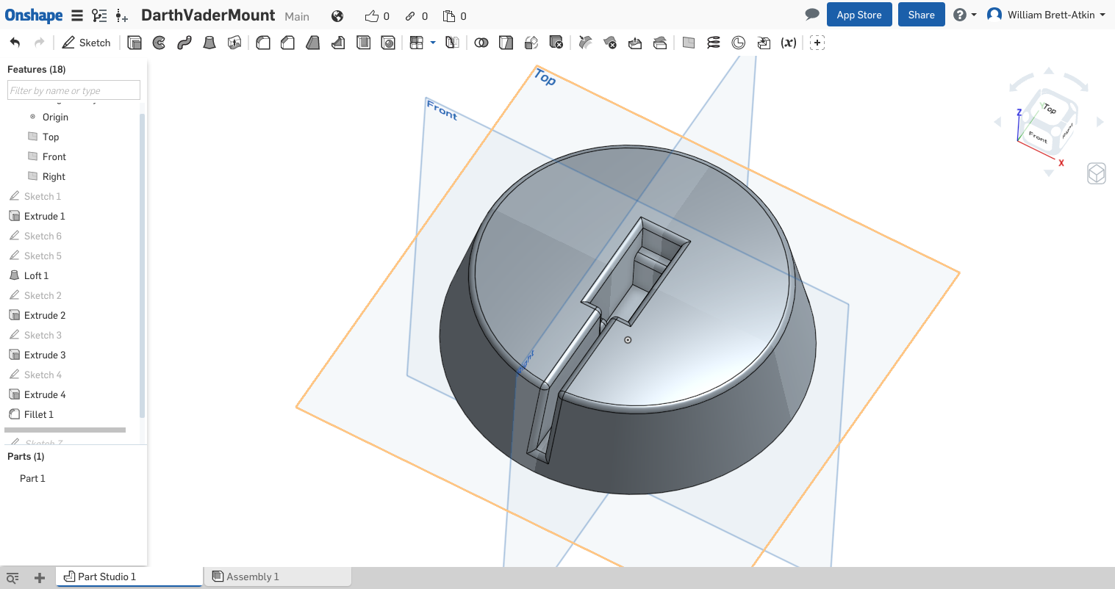This screenshot has height=589, width=1115.
Task: Click the Share button
Action: tap(922, 15)
